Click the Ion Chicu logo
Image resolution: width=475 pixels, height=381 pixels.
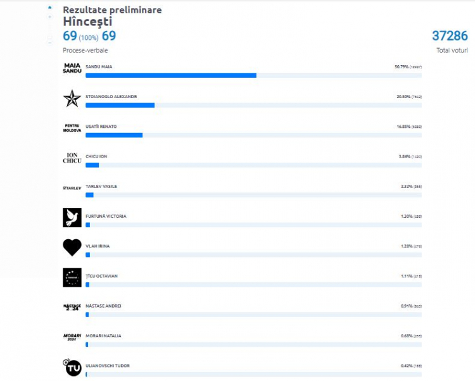72,158
